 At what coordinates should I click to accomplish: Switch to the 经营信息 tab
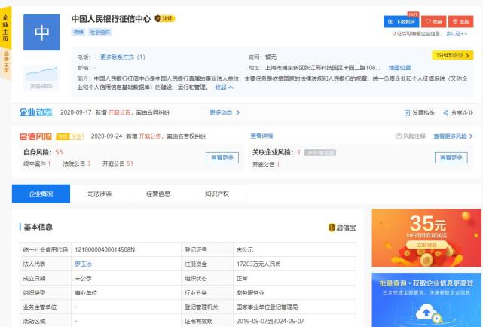[x=158, y=194]
